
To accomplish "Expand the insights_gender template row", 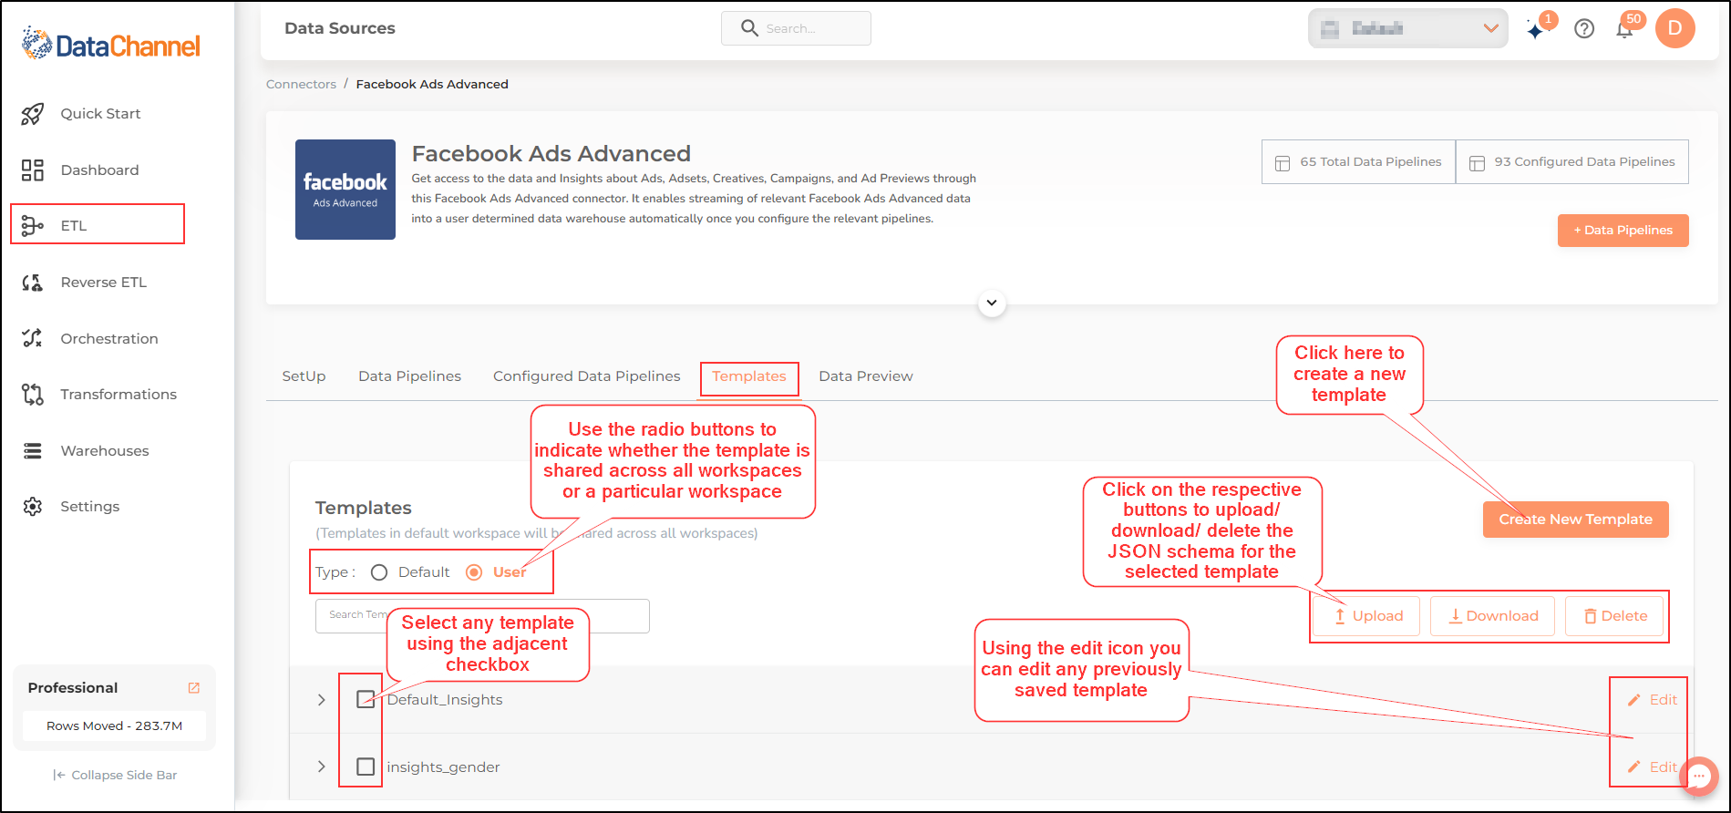I will pos(321,767).
